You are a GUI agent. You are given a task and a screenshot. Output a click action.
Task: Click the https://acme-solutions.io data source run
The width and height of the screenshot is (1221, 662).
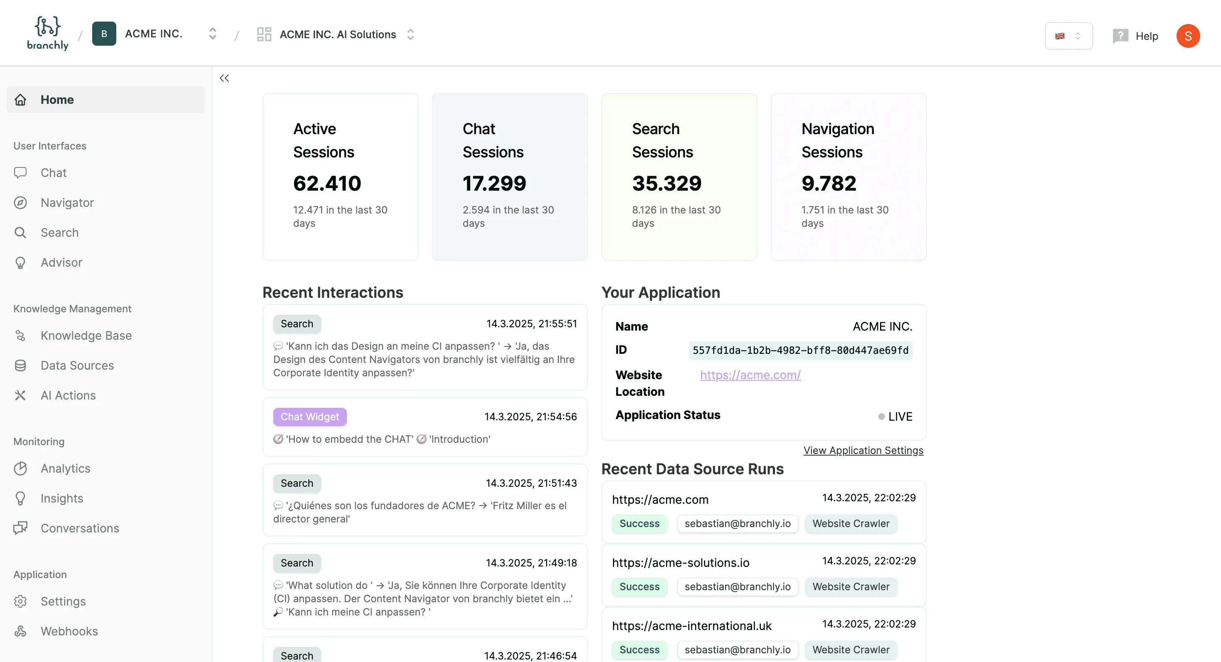(x=764, y=575)
